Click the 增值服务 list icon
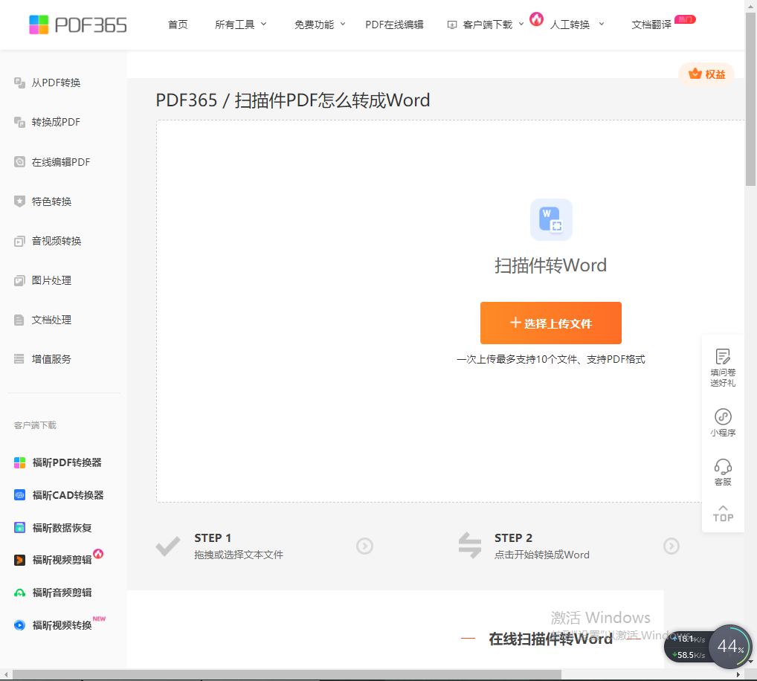The height and width of the screenshot is (681, 757). (19, 358)
